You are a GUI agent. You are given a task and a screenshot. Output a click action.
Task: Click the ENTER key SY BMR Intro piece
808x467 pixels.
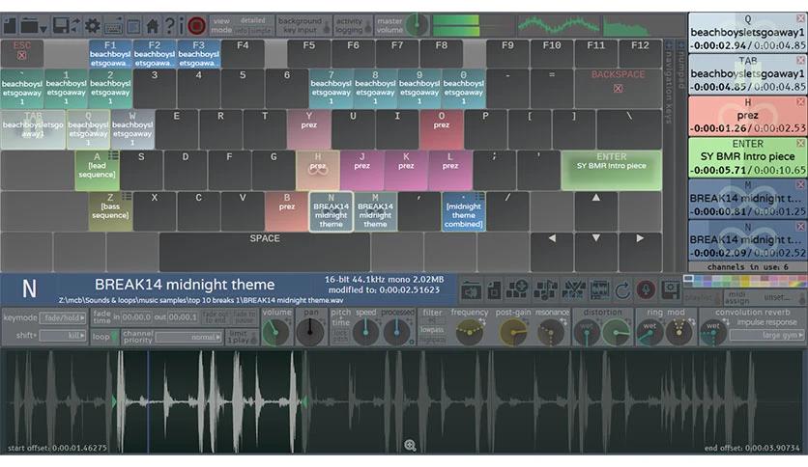[611, 170]
